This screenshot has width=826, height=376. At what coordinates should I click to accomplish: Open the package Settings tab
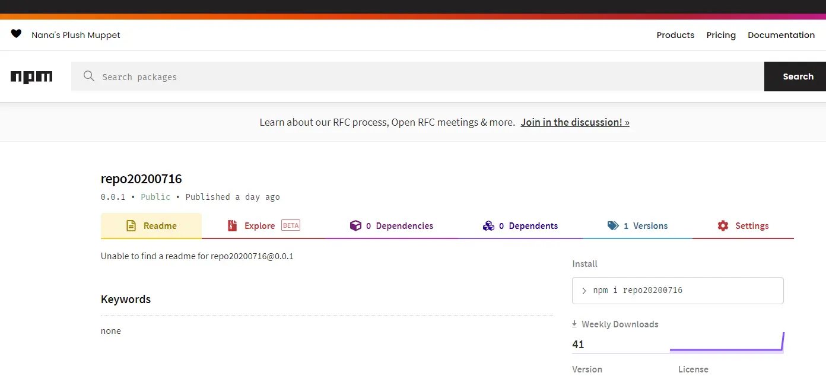point(743,226)
